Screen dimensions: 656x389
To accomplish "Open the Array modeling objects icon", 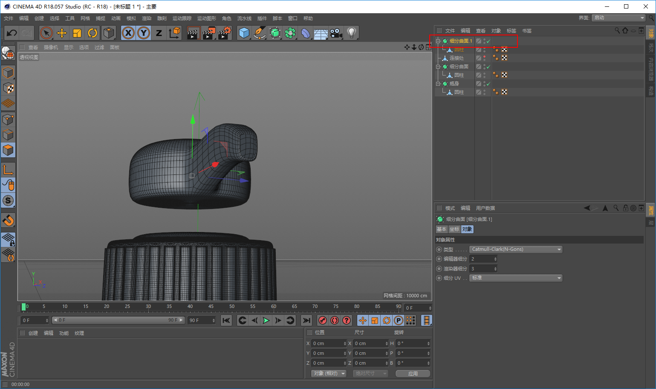I will tap(290, 33).
